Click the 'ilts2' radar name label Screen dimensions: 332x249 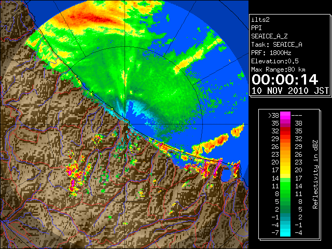260,20
